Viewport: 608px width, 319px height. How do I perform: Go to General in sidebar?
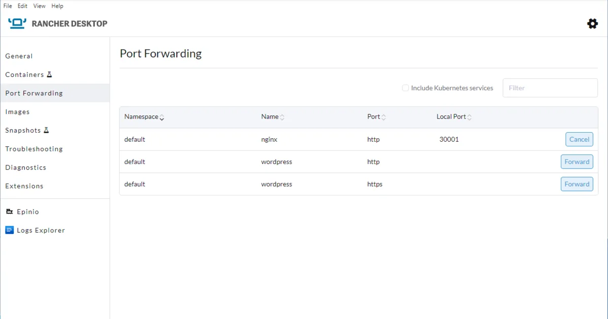pyautogui.click(x=55, y=56)
